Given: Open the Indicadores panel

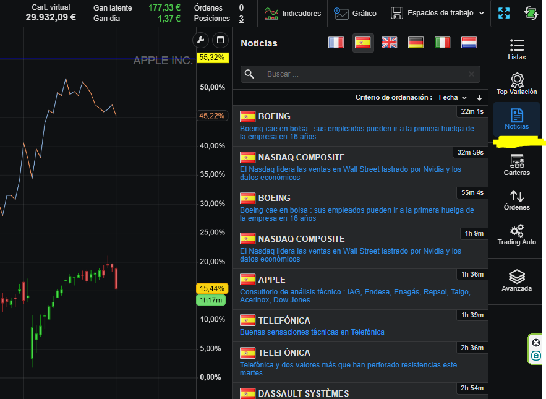Looking at the screenshot, I should (x=292, y=13).
